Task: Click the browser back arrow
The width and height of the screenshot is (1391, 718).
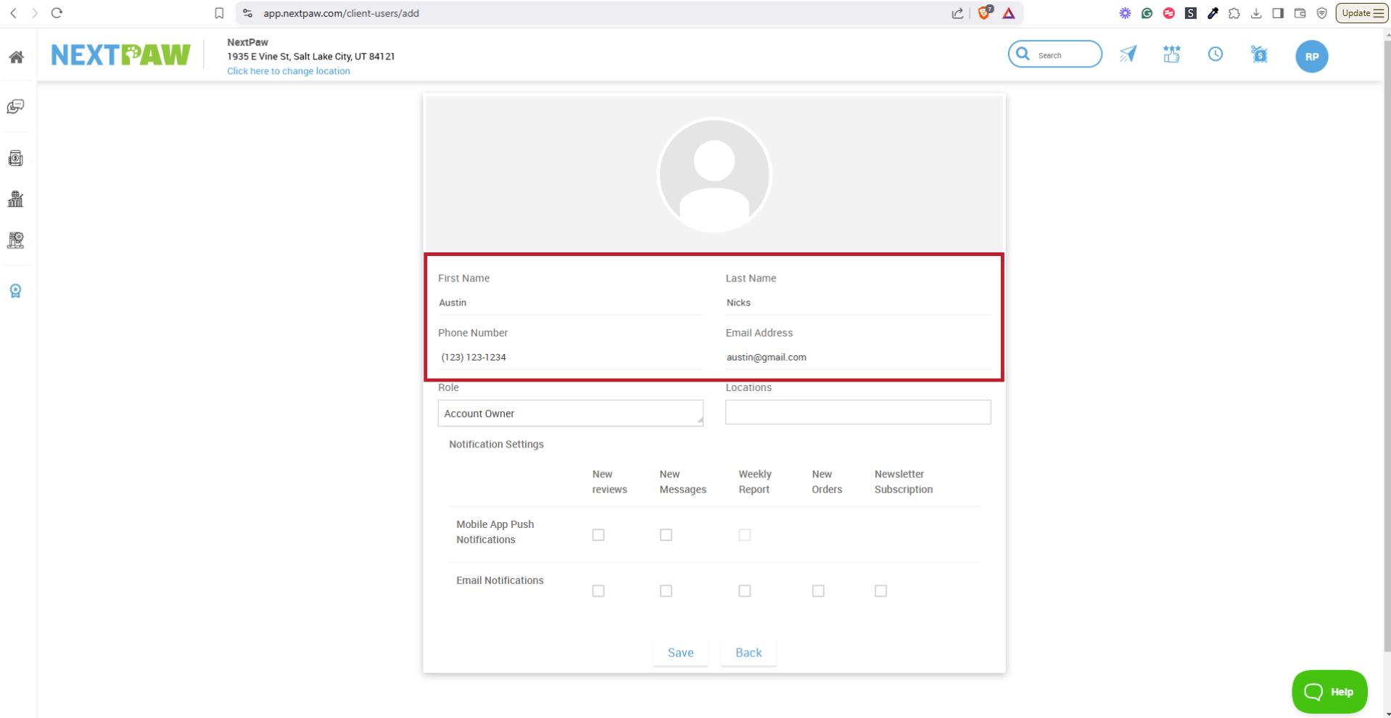Action: click(13, 13)
